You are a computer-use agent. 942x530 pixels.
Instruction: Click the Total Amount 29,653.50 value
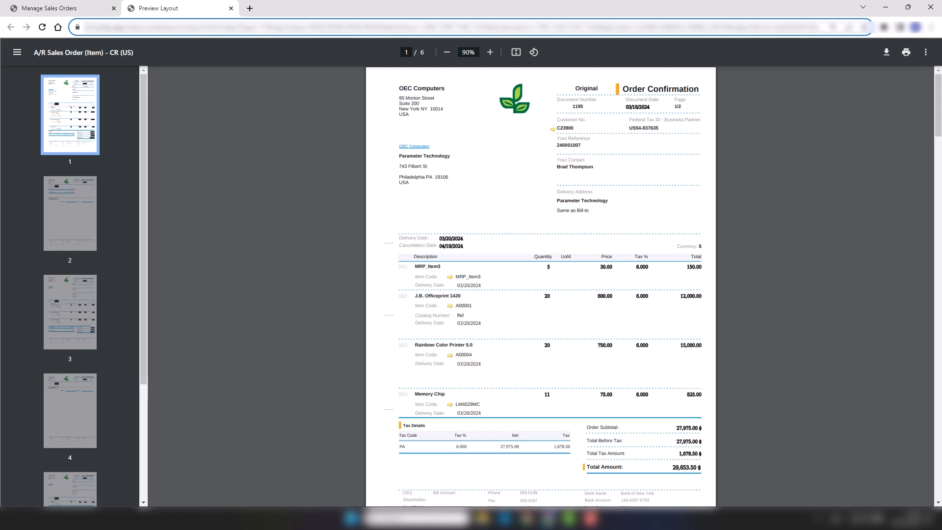[686, 468]
